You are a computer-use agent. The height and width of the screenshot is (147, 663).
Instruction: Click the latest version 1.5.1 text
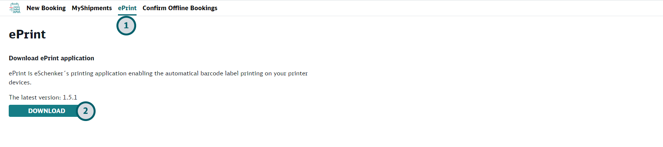pos(43,97)
